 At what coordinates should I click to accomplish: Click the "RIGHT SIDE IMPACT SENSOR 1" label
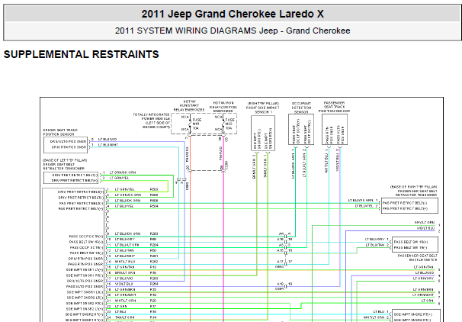coord(263,110)
